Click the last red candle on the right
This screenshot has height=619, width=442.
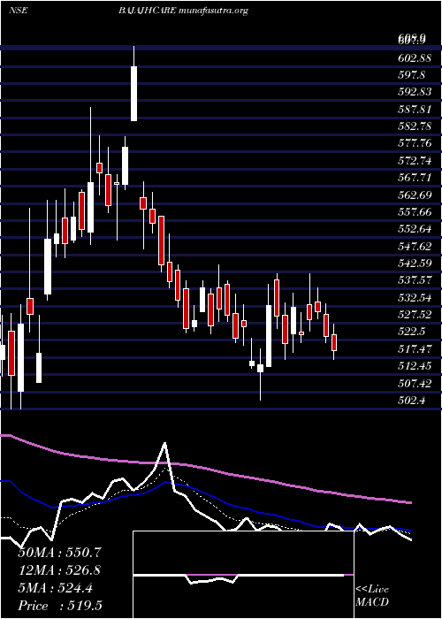pos(334,343)
